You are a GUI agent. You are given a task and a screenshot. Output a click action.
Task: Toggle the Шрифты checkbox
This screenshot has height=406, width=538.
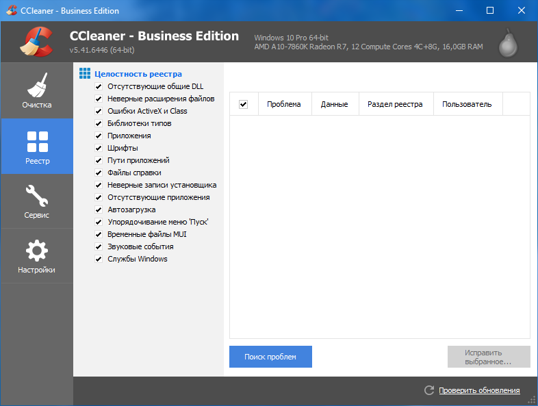coord(99,149)
